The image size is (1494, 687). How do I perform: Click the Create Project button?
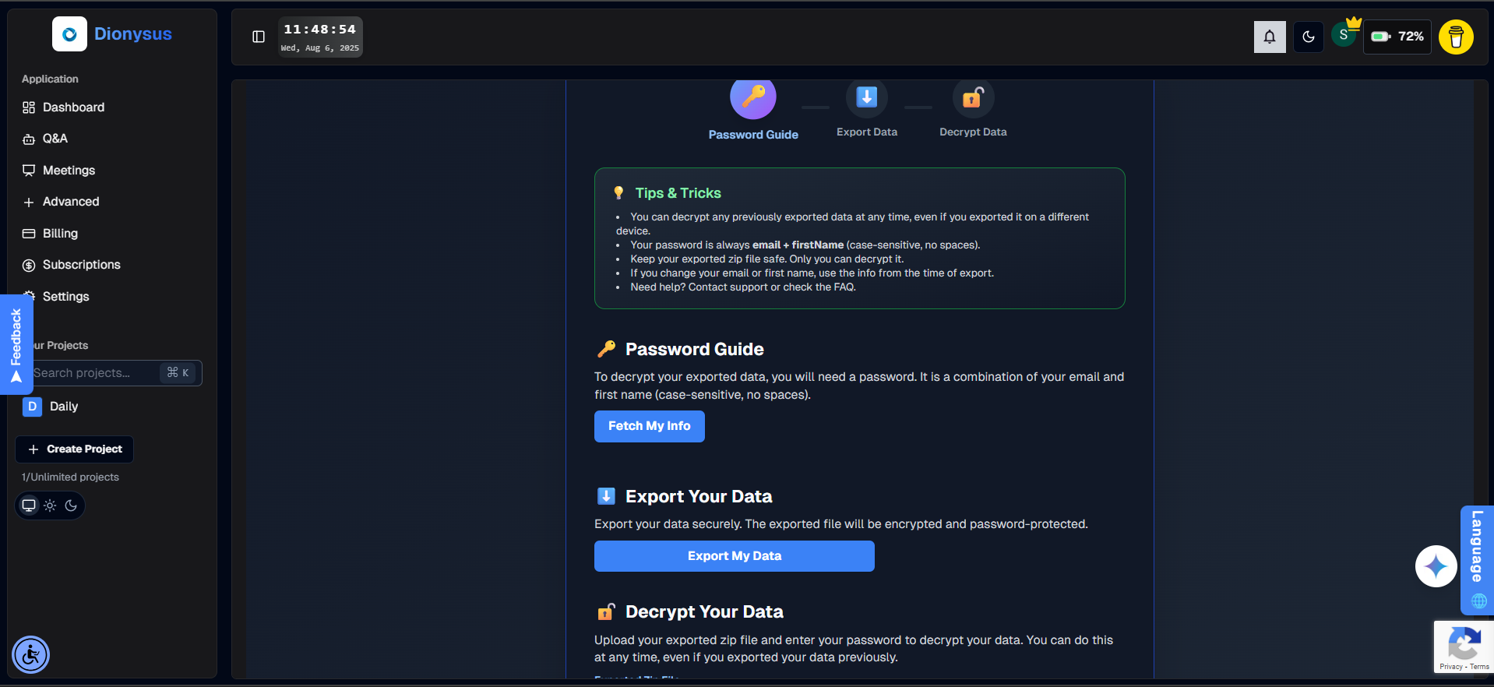point(75,449)
